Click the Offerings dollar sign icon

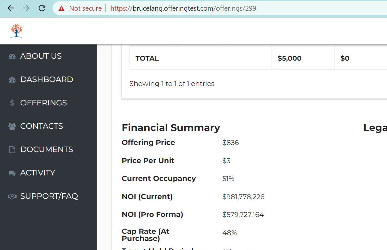[12, 103]
